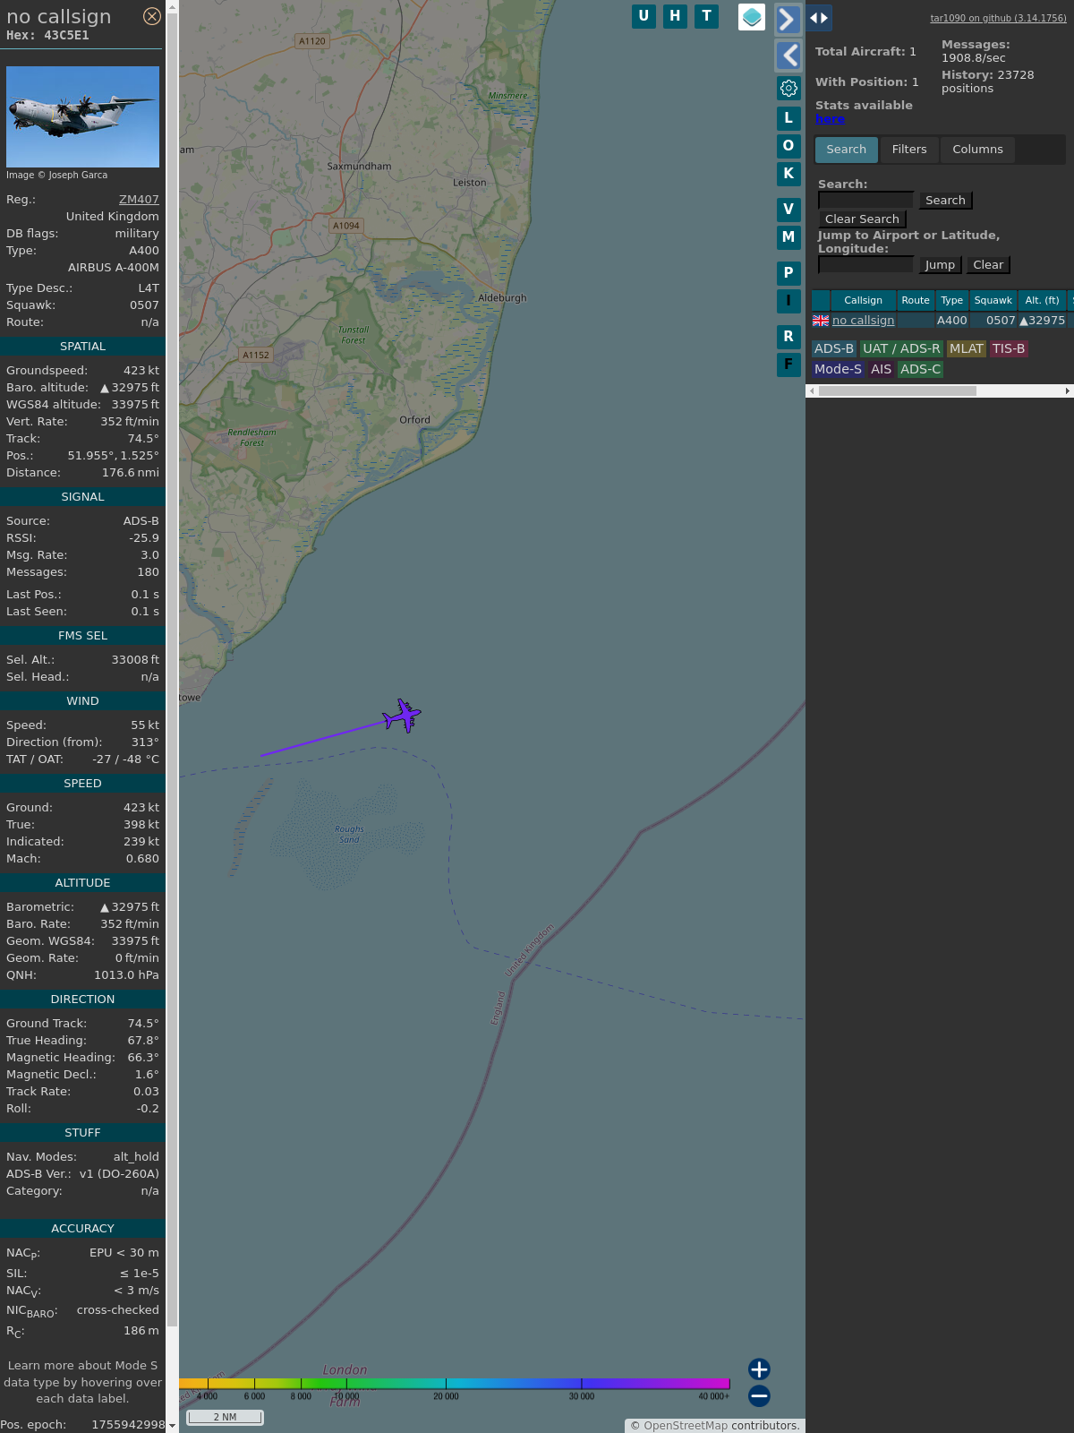1074x1433 pixels.
Task: Click the SIGNAL section header
Action: pos(82,497)
